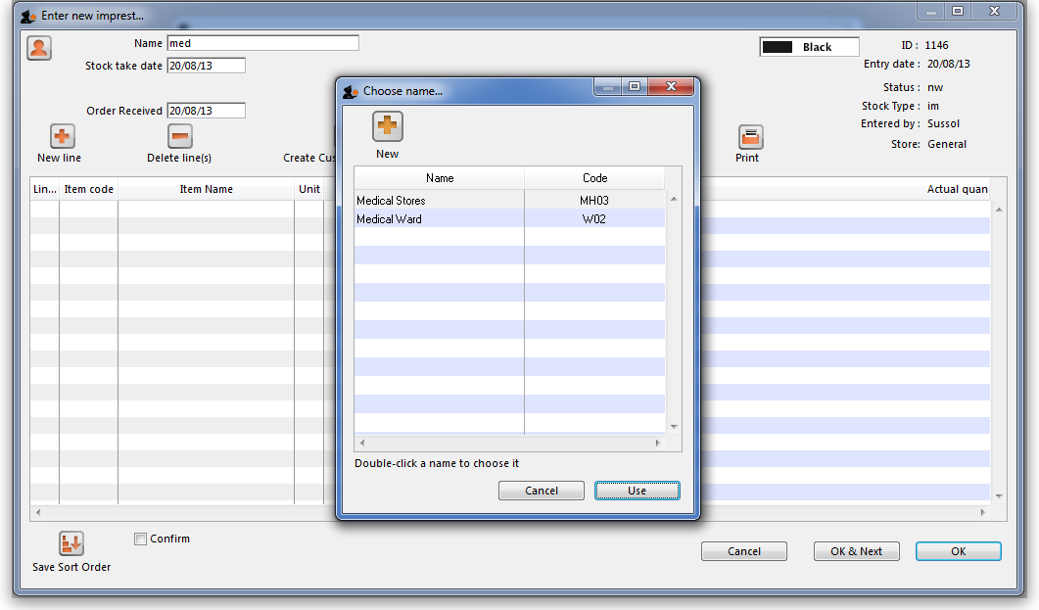Image resolution: width=1039 pixels, height=610 pixels.
Task: Enable the Confirm checkbox
Action: pyautogui.click(x=141, y=539)
